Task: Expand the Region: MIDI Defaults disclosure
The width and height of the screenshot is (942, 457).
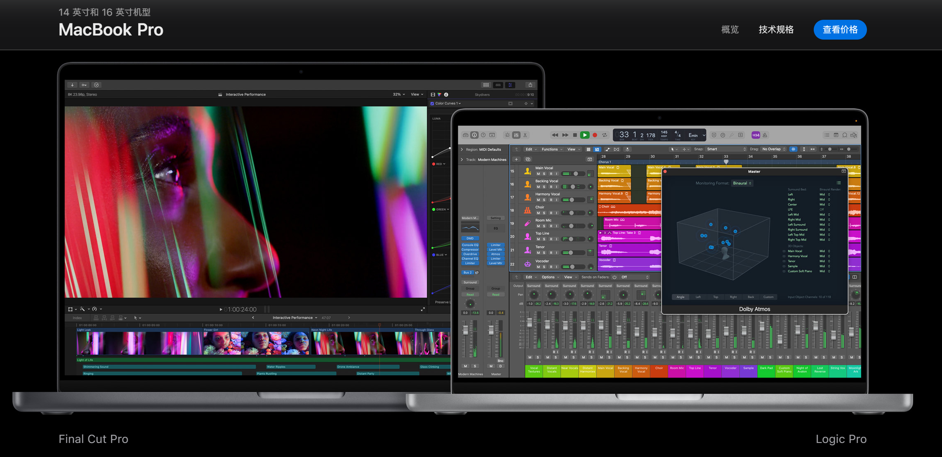Action: click(x=462, y=150)
